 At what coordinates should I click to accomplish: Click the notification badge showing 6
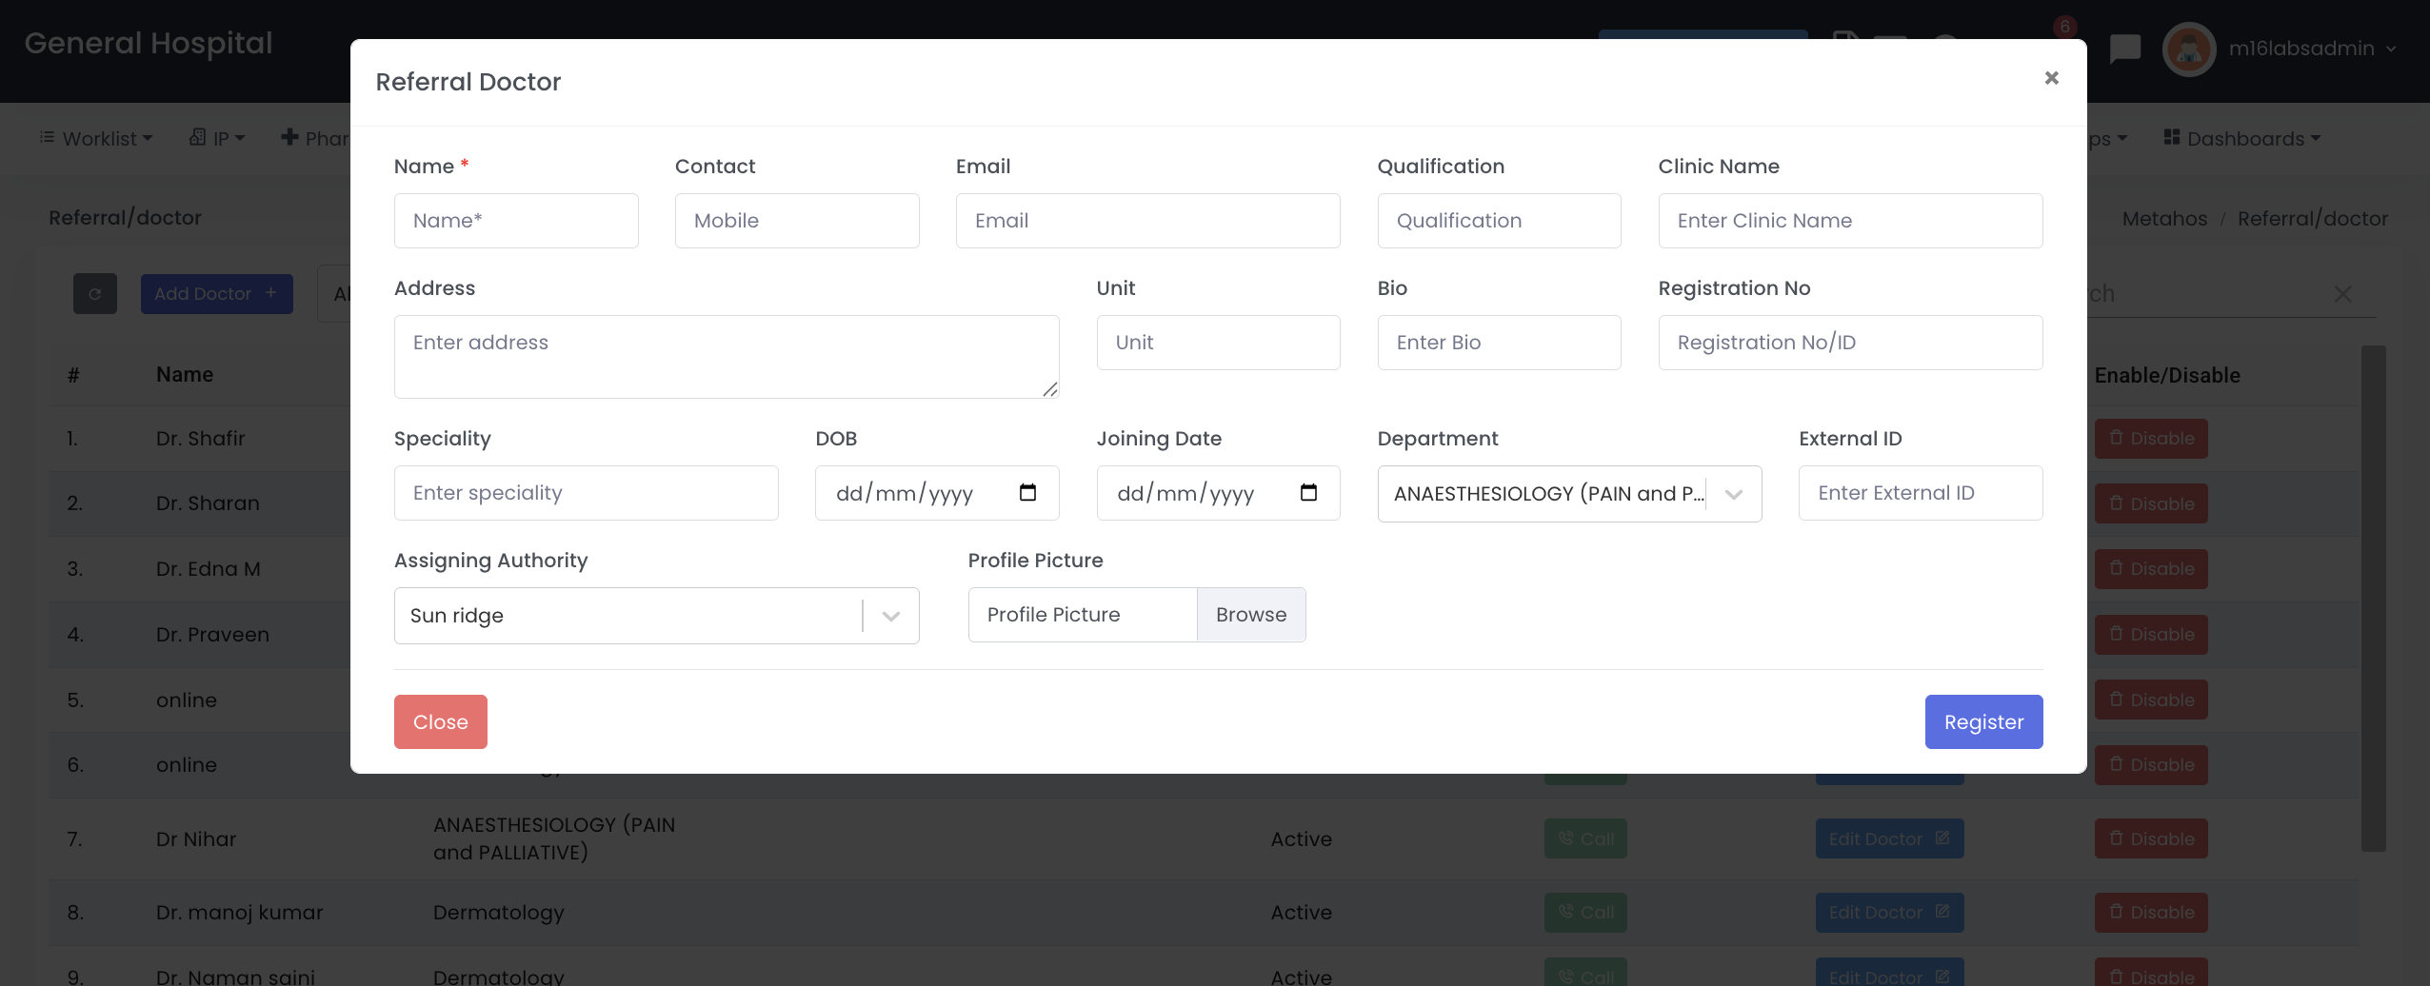(2064, 27)
